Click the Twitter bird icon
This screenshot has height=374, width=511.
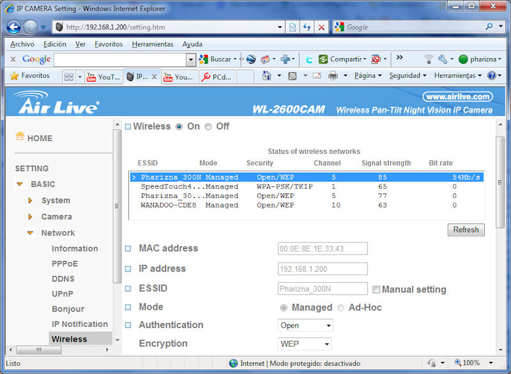pyautogui.click(x=309, y=59)
